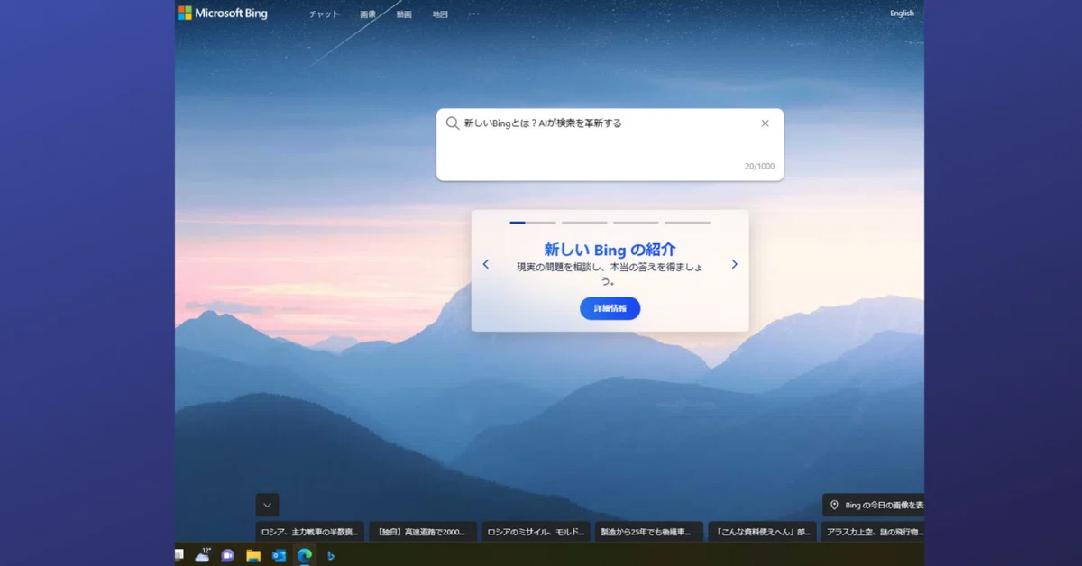Click the Microsoft Edge taskbar icon
This screenshot has height=566, width=1082.
305,555
